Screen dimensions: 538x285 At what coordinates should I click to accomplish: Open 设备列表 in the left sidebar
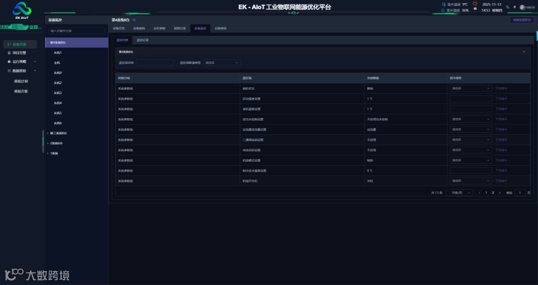click(x=20, y=44)
